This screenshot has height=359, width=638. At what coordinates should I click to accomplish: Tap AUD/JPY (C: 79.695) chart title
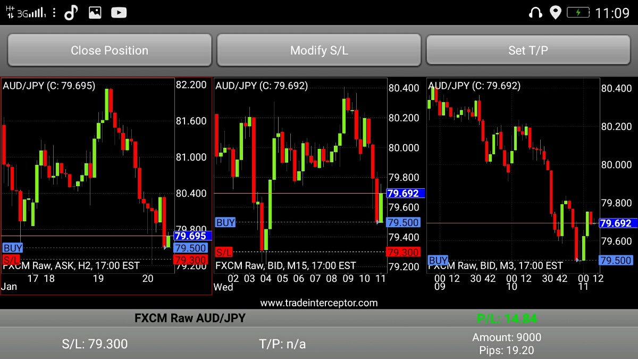[49, 85]
